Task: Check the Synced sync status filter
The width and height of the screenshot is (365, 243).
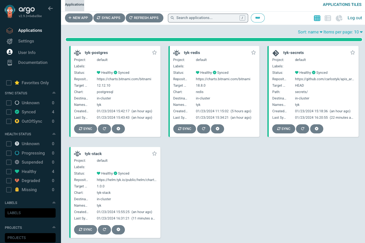Action: [8, 112]
